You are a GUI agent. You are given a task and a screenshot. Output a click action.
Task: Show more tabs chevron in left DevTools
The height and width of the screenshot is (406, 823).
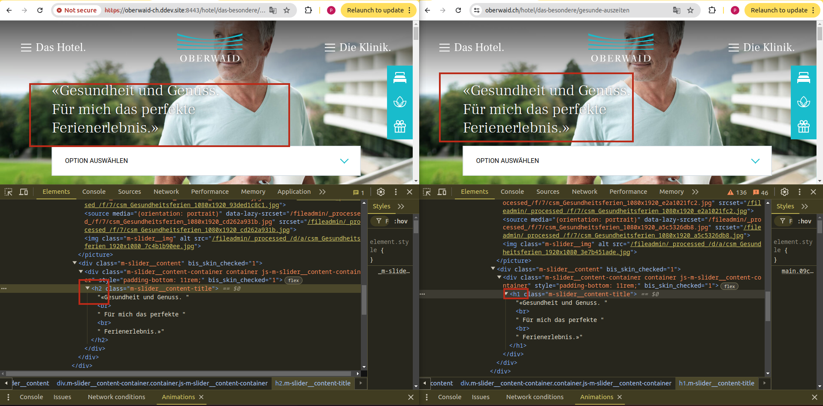(322, 192)
